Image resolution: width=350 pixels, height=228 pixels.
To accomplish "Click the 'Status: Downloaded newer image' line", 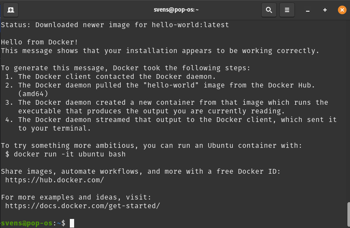I will pos(115,25).
